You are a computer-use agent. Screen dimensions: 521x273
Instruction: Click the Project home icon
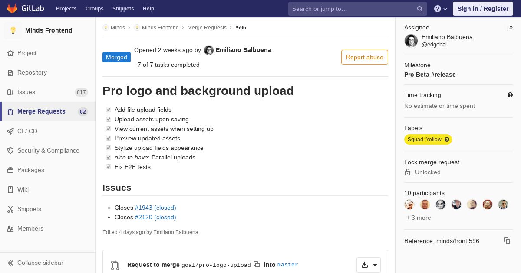[x=10, y=53]
